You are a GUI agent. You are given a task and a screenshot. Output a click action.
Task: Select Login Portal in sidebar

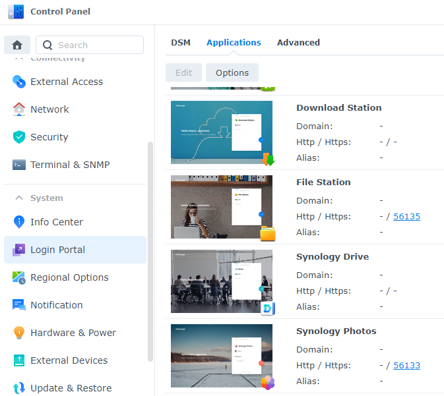75,250
